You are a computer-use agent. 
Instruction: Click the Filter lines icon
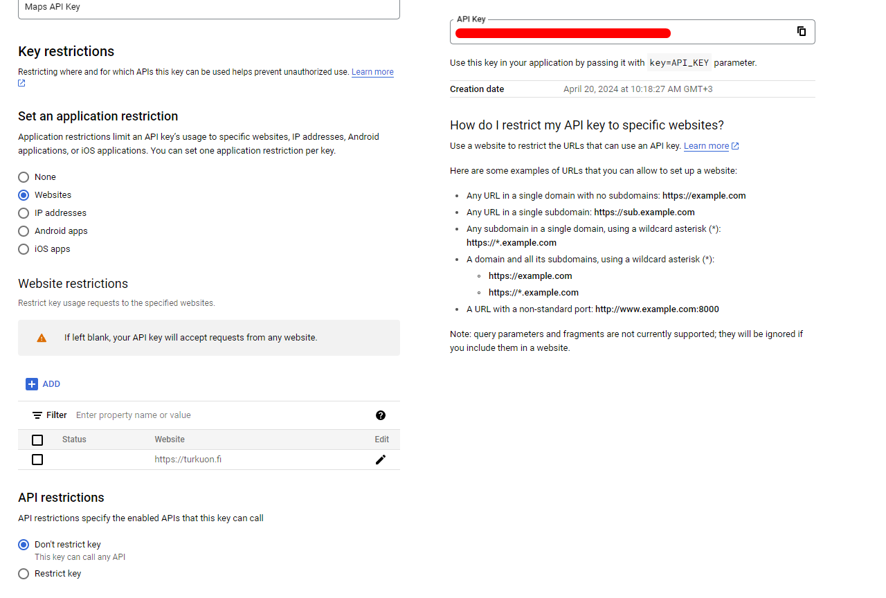(x=37, y=415)
